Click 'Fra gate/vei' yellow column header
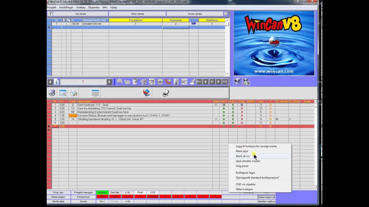This screenshot has width=369, height=207. click(135, 20)
